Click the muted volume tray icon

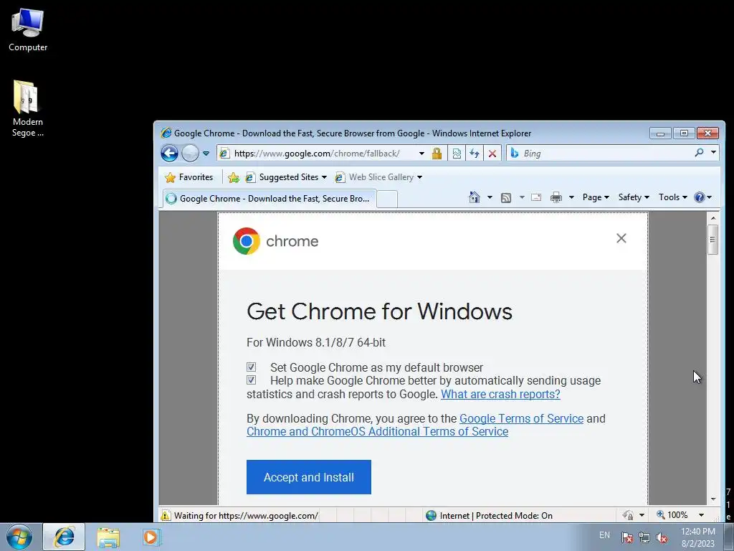pos(662,537)
